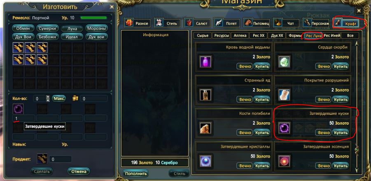Click the Затвердевшие кристаллы blue orb icon
Image resolution: width=371 pixels, height=181 pixels.
[205, 161]
